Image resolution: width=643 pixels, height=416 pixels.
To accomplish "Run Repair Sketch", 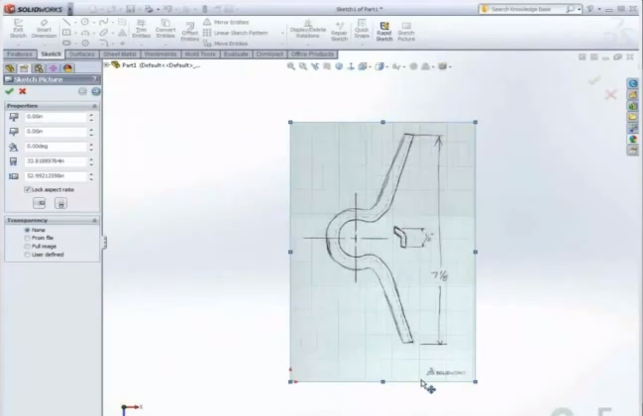I will click(x=339, y=32).
